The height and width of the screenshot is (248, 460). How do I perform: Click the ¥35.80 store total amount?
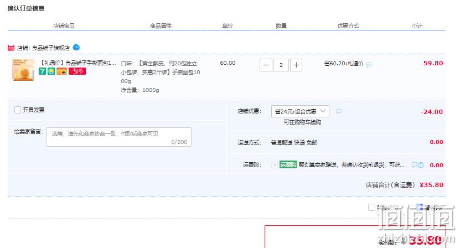tap(431, 185)
